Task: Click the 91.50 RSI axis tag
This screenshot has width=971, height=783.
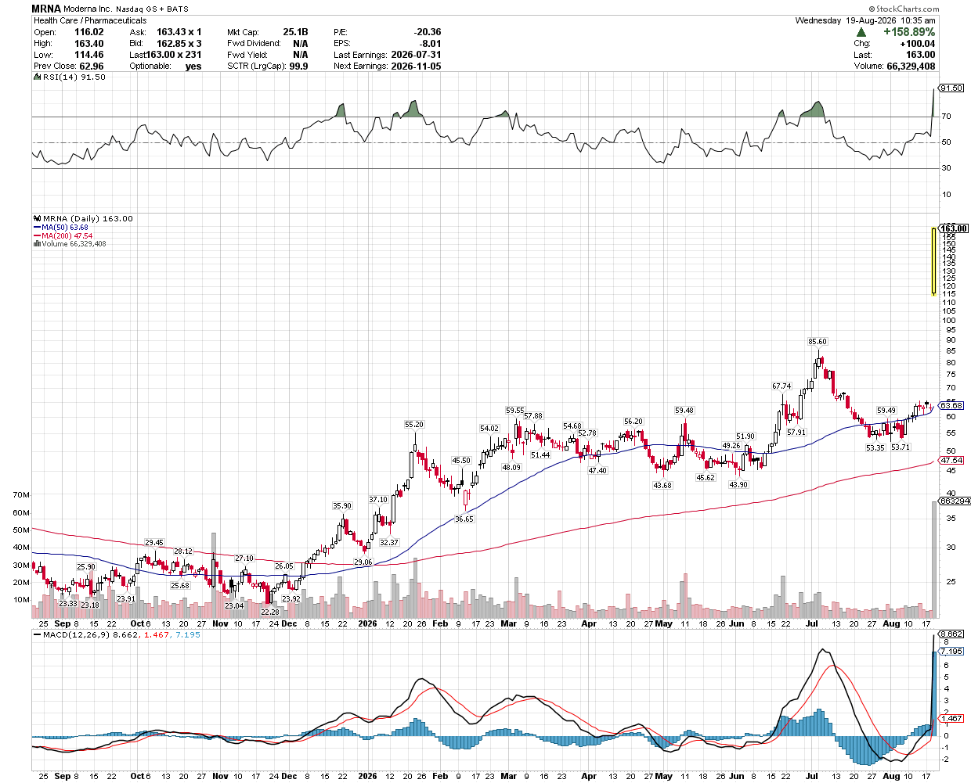Action: (x=951, y=88)
